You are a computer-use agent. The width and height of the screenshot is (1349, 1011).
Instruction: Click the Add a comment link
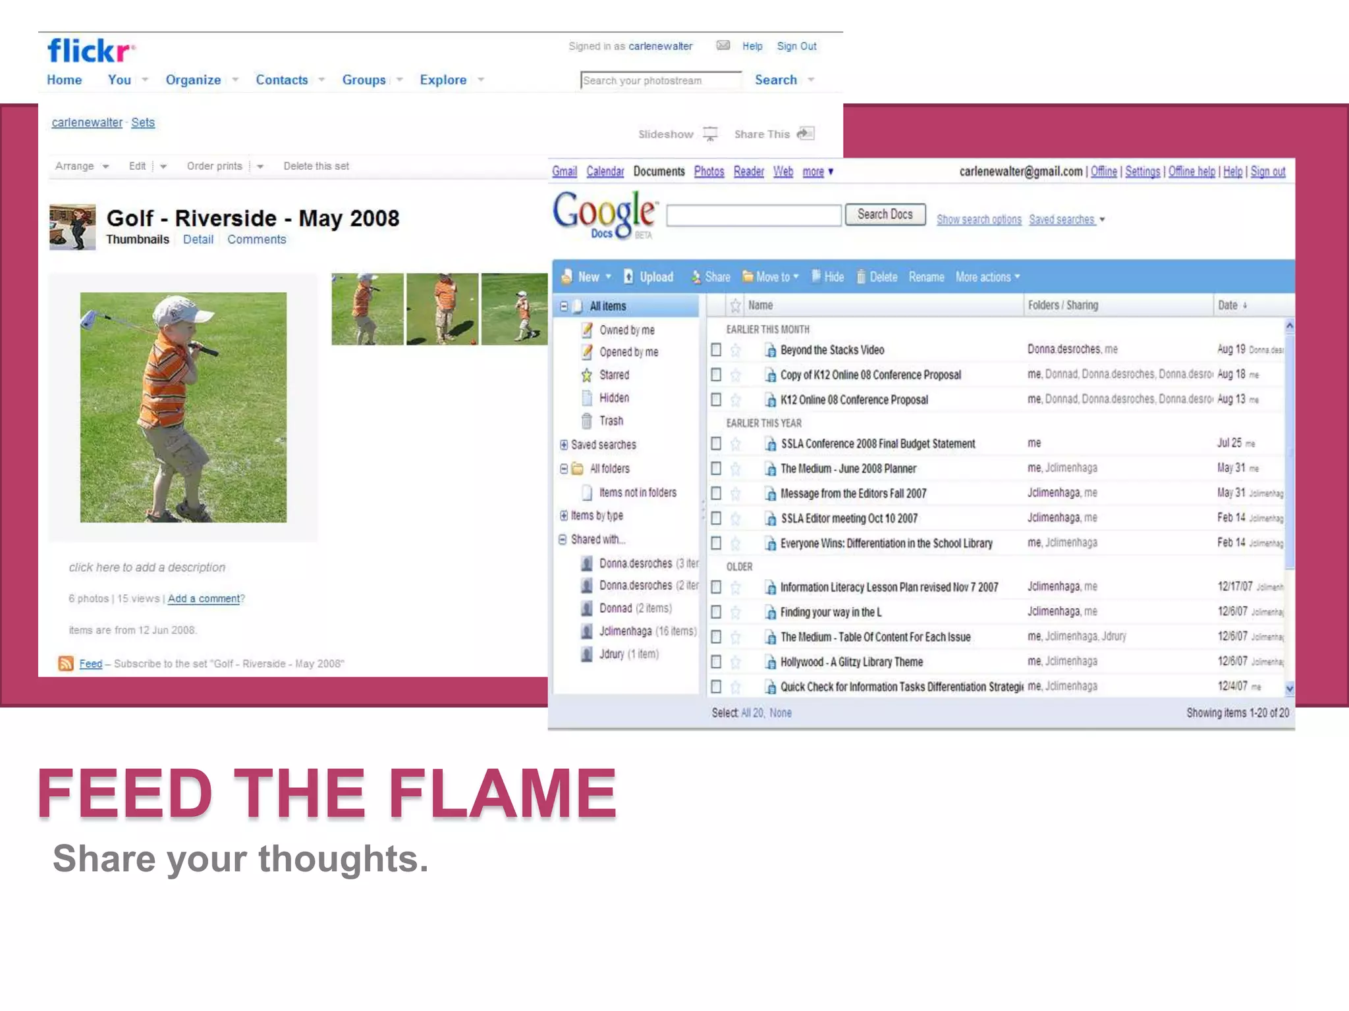coord(204,598)
